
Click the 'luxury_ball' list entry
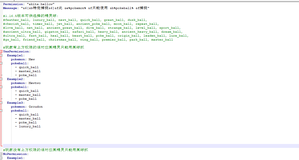[x=30, y=126]
